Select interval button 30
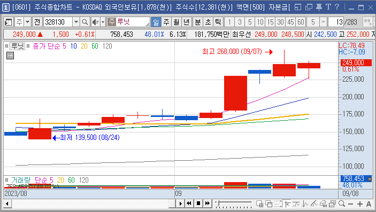376x212 pixels. (x=280, y=22)
